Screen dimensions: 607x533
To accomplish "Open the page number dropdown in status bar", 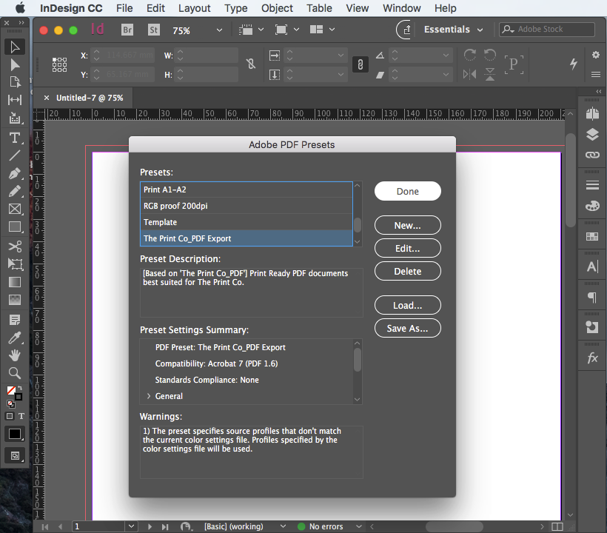I will coord(131,526).
